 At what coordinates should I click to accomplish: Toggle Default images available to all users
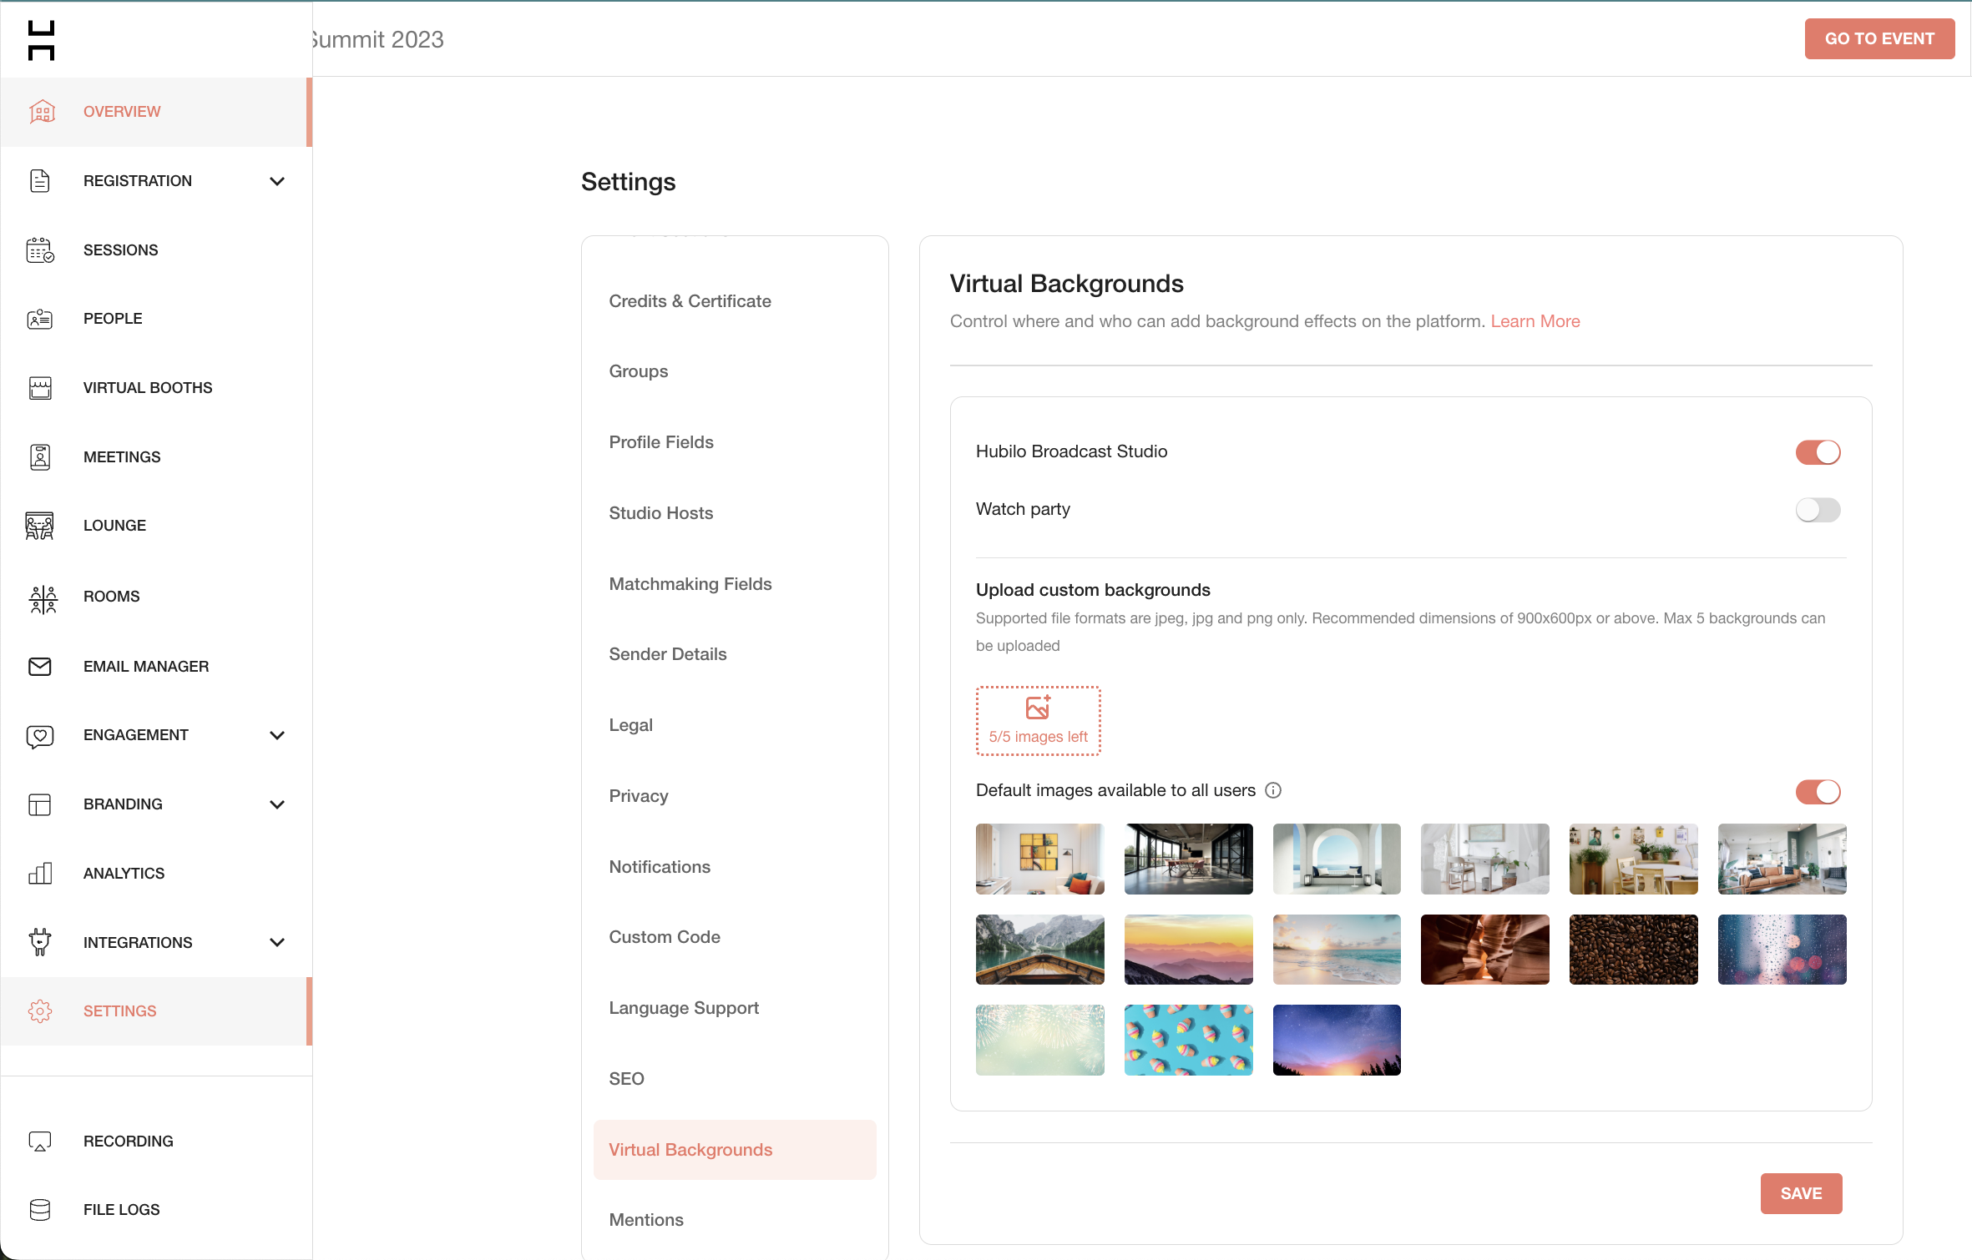coord(1818,792)
